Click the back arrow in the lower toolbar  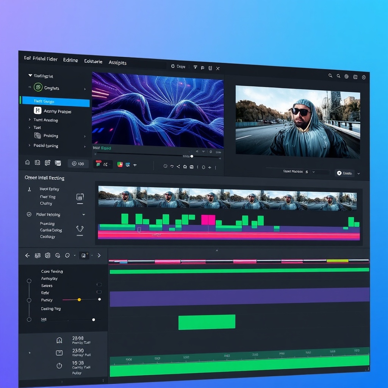(x=27, y=255)
